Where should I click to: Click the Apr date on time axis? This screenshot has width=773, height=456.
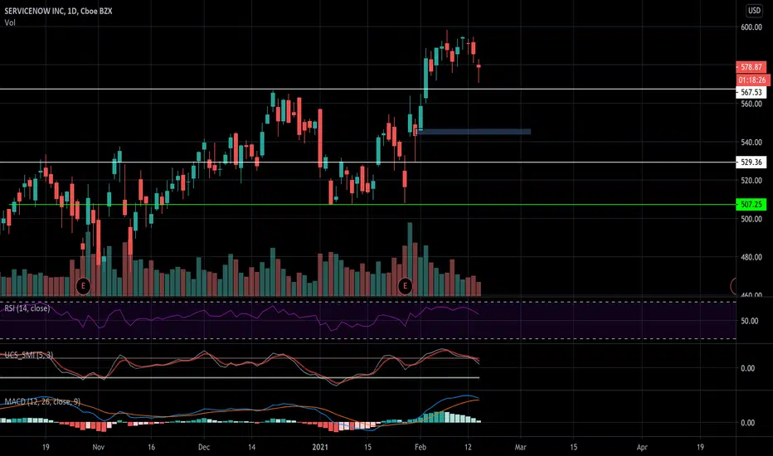pos(642,447)
